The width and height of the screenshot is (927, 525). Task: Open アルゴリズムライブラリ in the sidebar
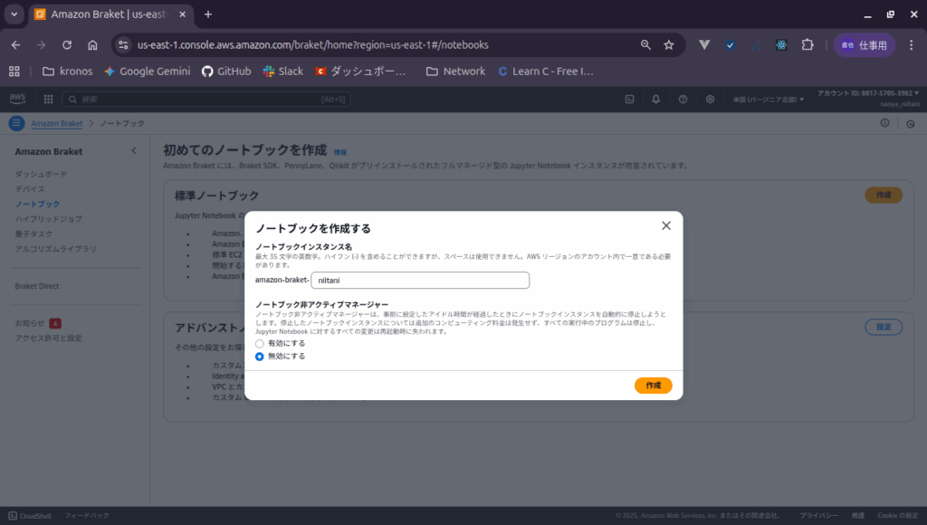[55, 249]
